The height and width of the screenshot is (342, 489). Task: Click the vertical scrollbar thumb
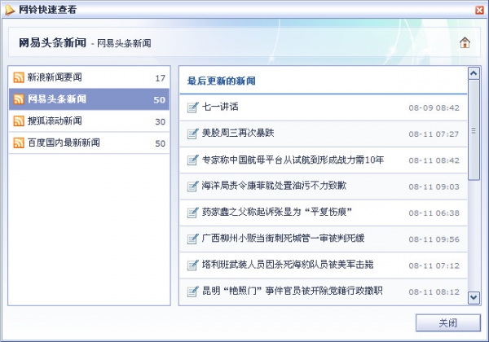[474, 130]
